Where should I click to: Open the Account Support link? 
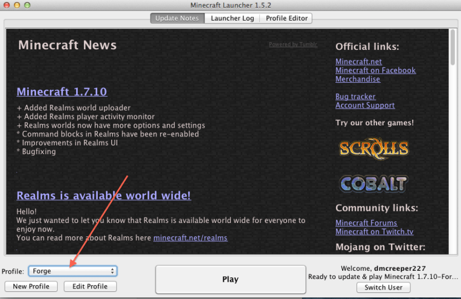365,105
